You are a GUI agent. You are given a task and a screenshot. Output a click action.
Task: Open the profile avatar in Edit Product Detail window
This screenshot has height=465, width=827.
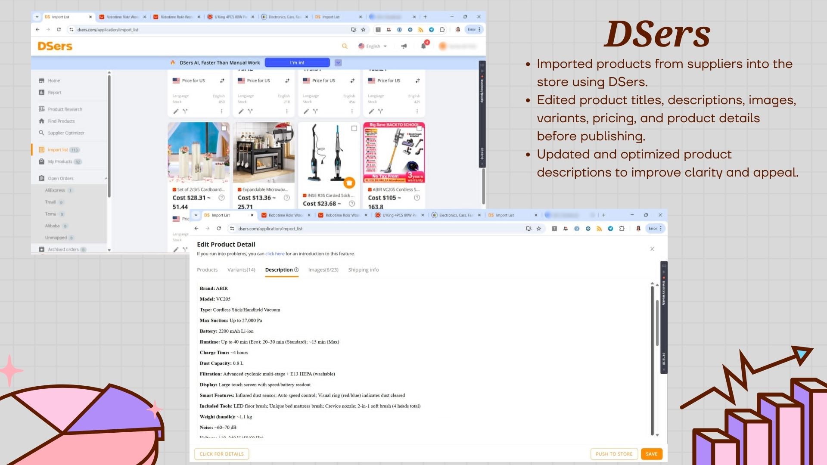(x=638, y=229)
